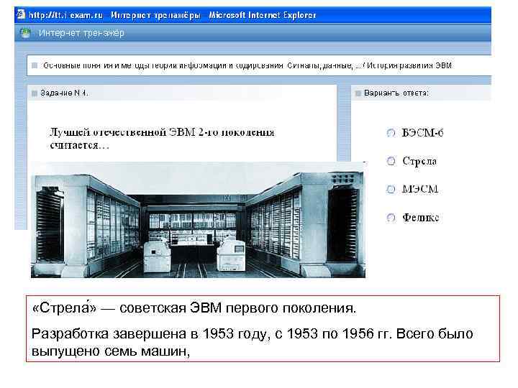This screenshot has height=388, width=518.
Task: Click the Задание N 4 header text
Action: click(64, 93)
